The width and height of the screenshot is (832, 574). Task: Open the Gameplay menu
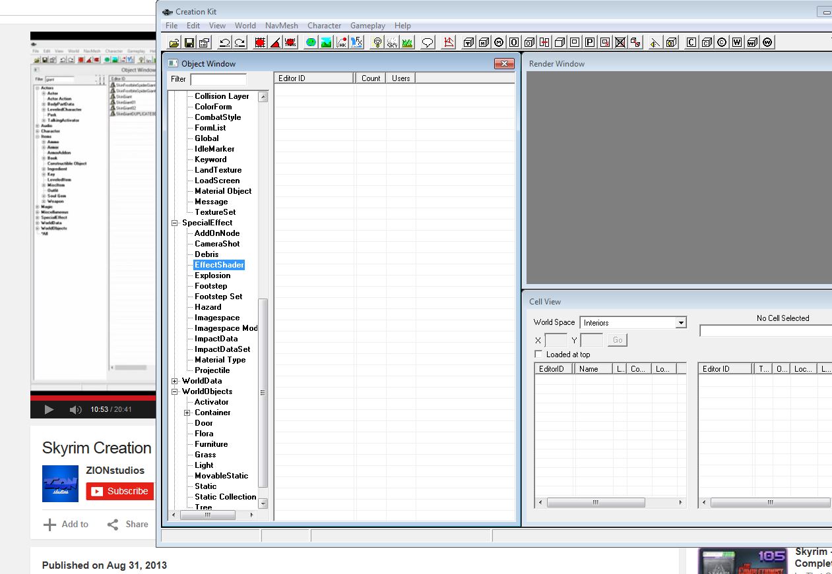click(x=368, y=26)
